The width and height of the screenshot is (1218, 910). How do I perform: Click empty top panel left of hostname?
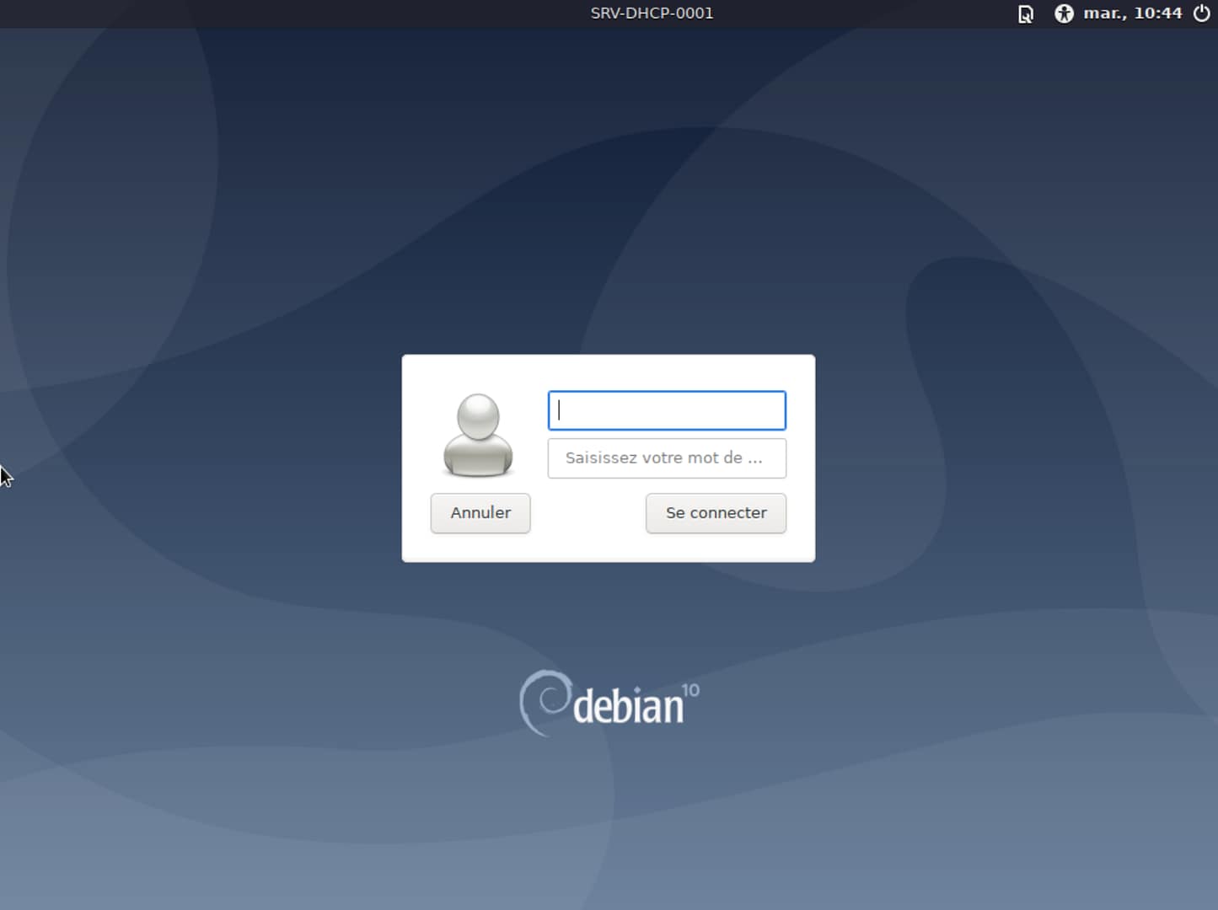click(295, 13)
